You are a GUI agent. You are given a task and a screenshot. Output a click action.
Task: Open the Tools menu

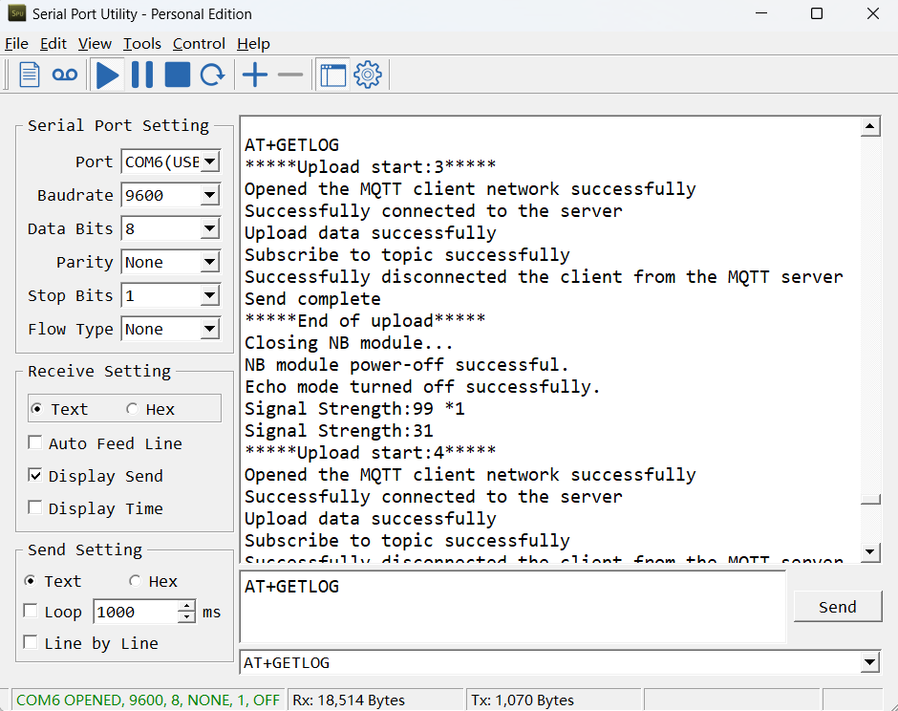[142, 44]
